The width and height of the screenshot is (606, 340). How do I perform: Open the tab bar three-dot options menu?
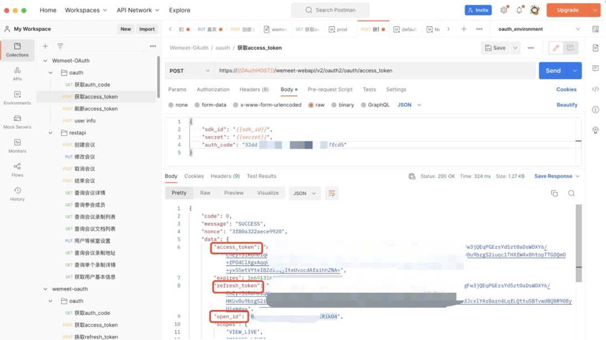(x=479, y=29)
